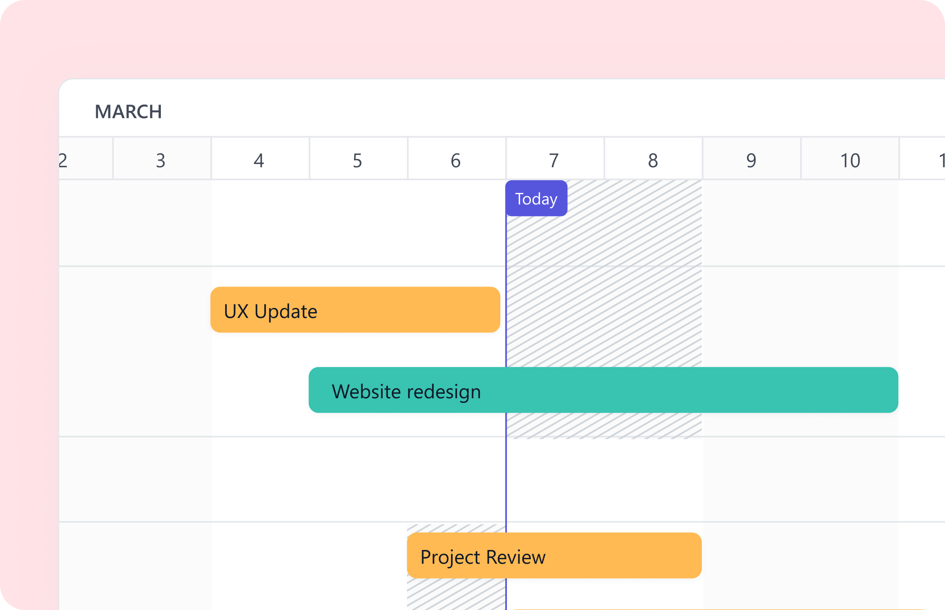Select the Project Review task bar
Screen dimensions: 945x610
554,556
